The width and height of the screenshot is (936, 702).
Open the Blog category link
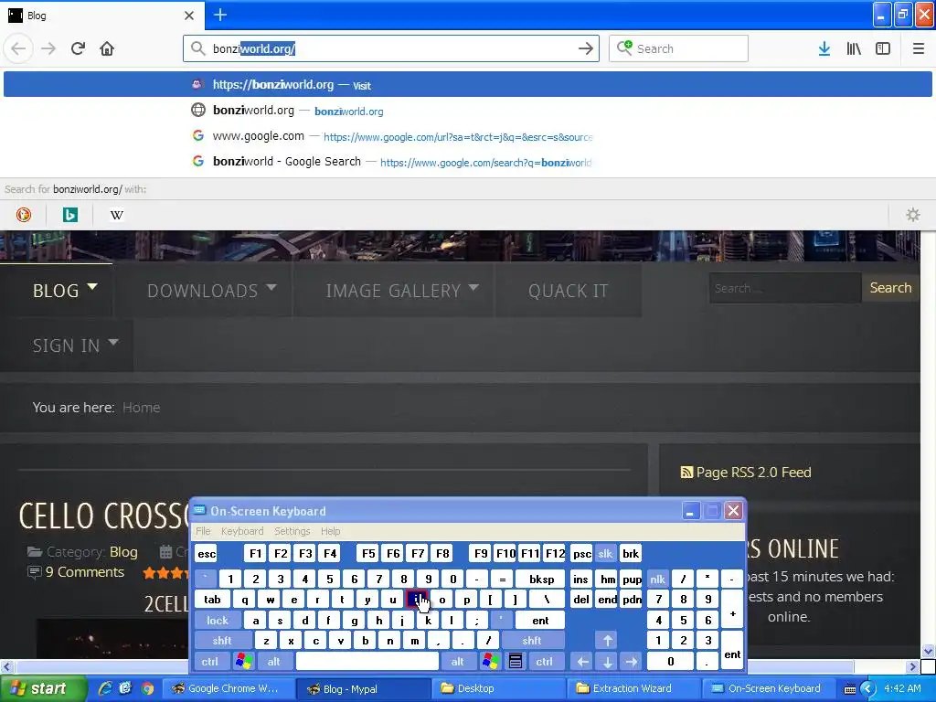(123, 551)
